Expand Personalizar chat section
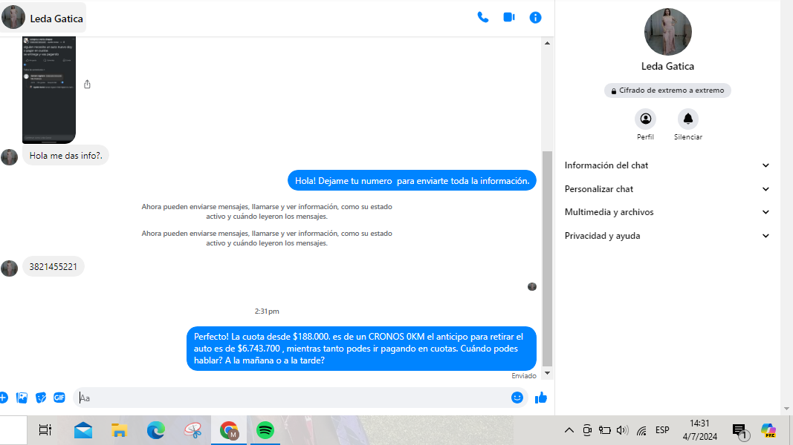Screen dimensions: 793x445 (667, 189)
